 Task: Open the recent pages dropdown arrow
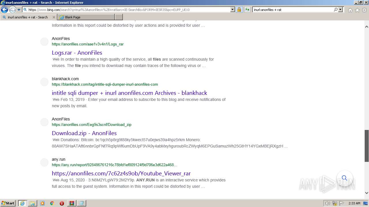coord(19,9)
